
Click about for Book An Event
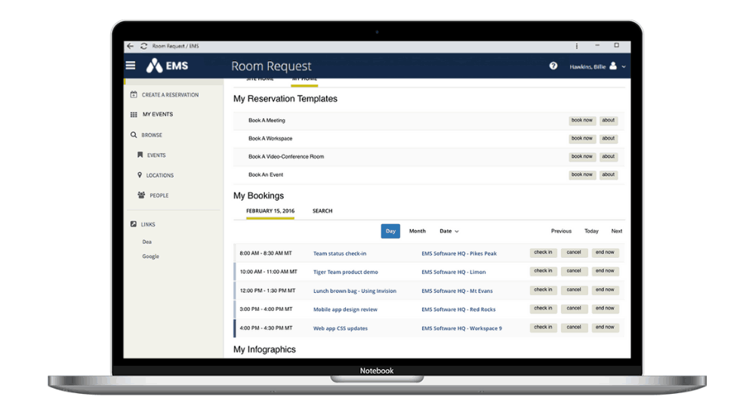(x=608, y=175)
